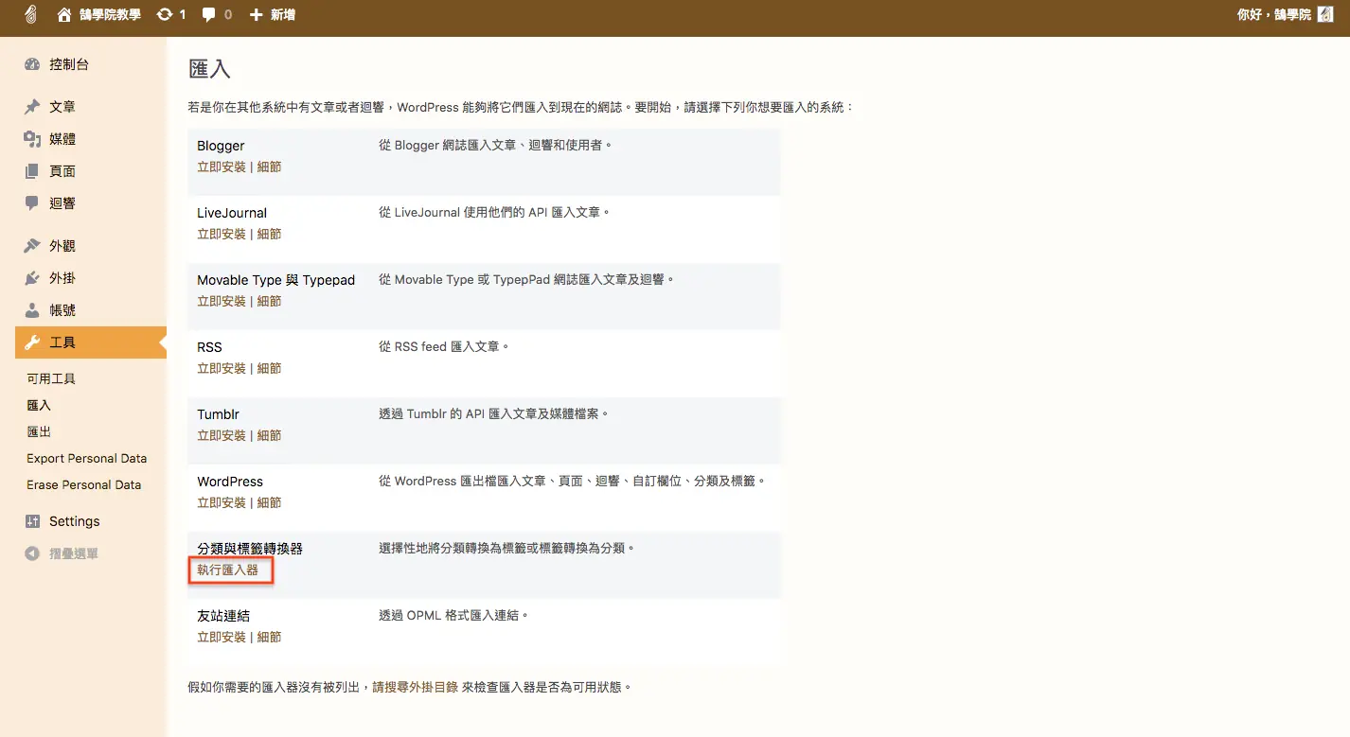Click the Blogger importer name

point(221,146)
